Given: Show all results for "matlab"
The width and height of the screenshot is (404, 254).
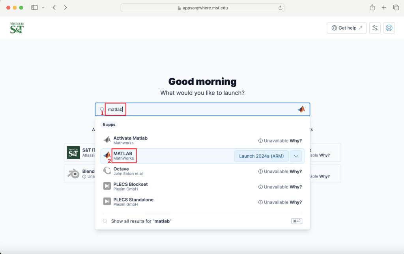Looking at the screenshot, I should click(202, 221).
